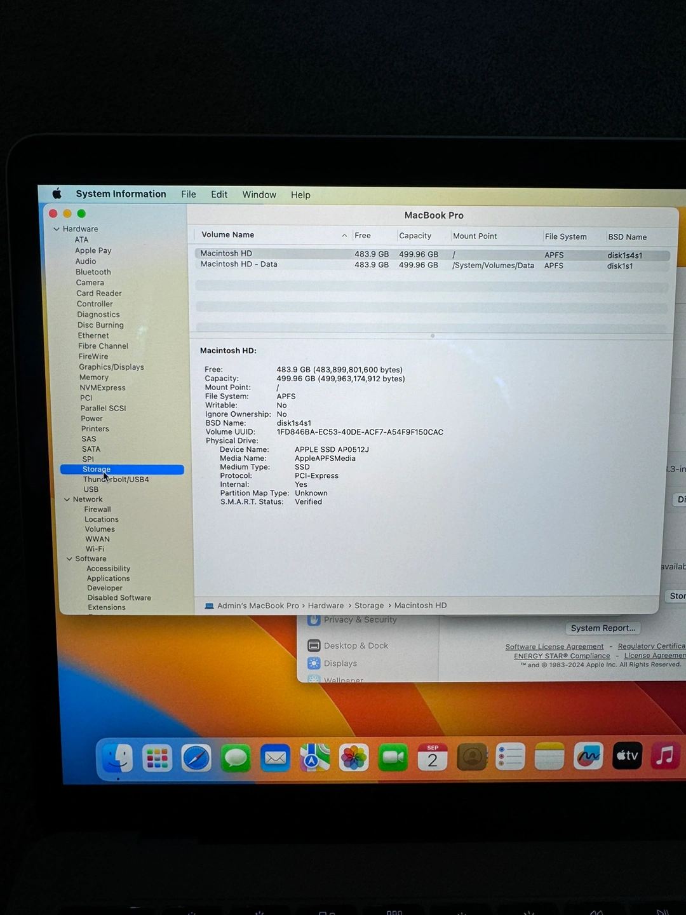Open the Apple TV app icon
The width and height of the screenshot is (686, 915).
[627, 756]
